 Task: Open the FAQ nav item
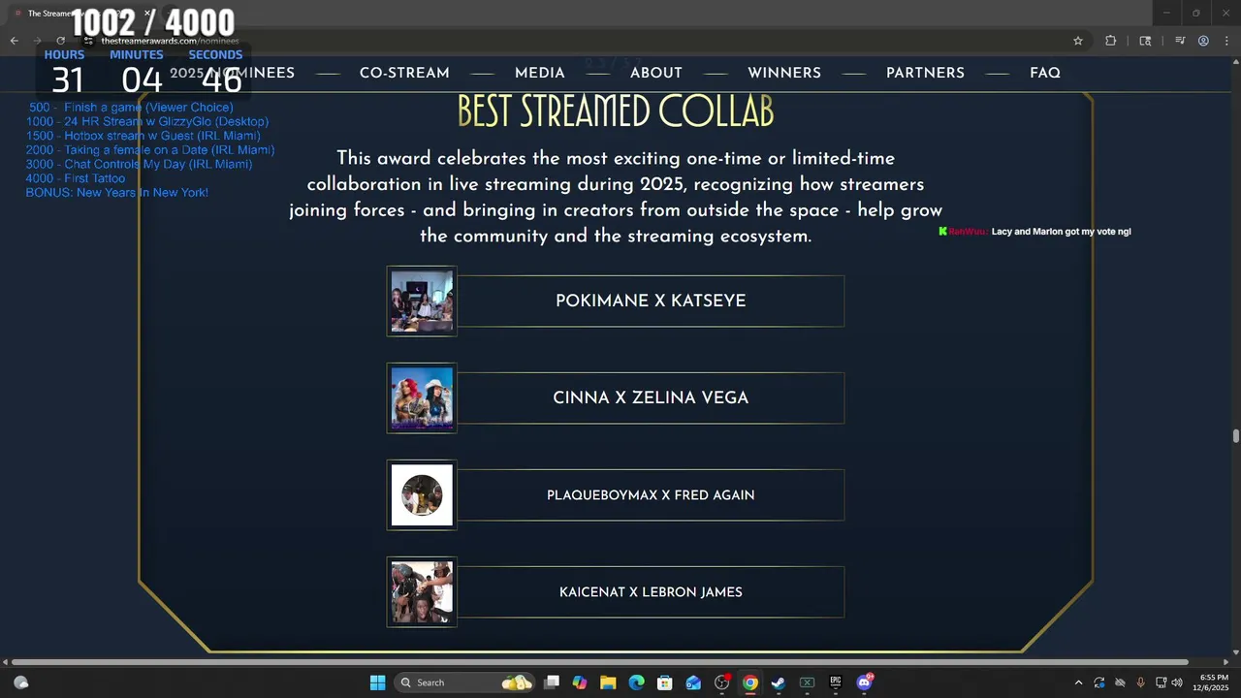point(1045,73)
